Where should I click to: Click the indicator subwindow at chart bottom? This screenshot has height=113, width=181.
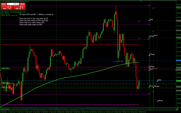coord(88,109)
